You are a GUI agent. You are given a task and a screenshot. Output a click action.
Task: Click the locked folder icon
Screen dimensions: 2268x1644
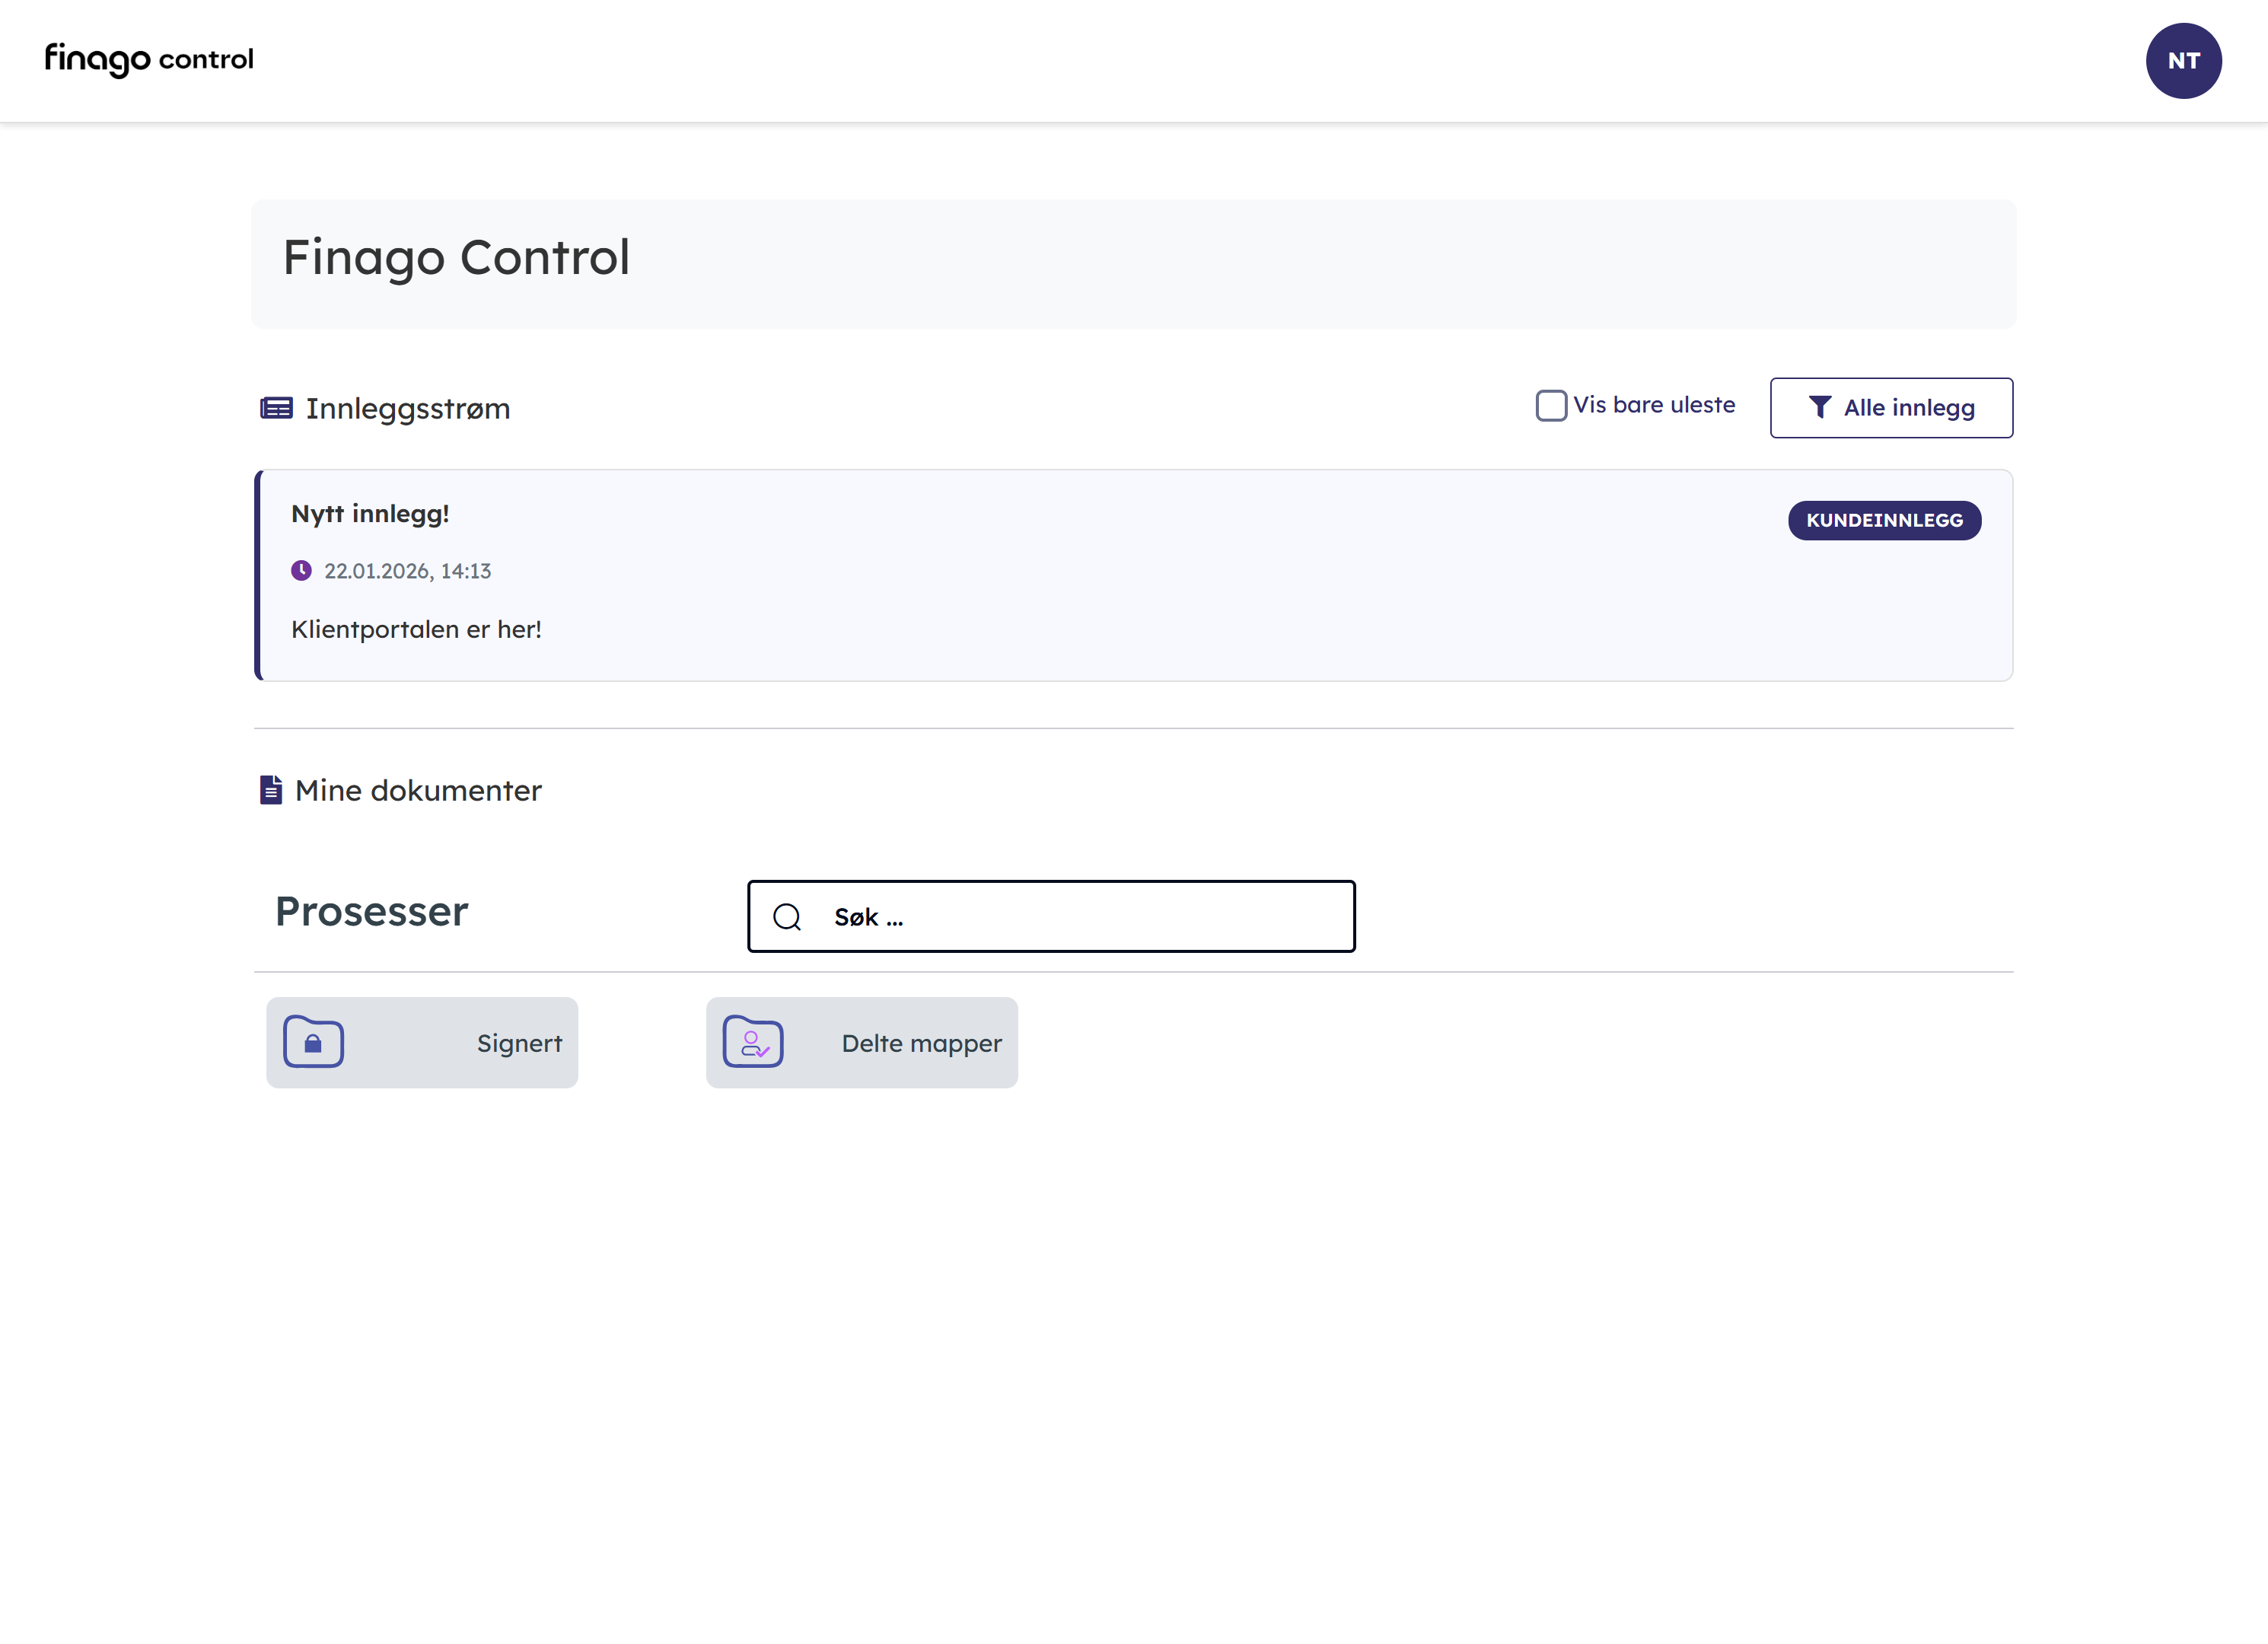[x=313, y=1042]
